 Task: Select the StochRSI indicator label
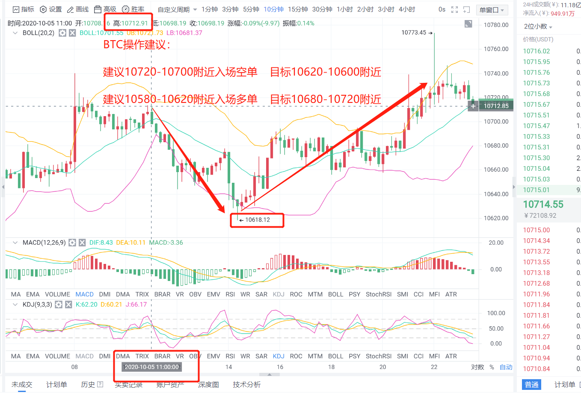(x=378, y=294)
